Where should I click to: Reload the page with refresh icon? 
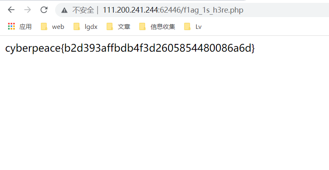pos(44,10)
